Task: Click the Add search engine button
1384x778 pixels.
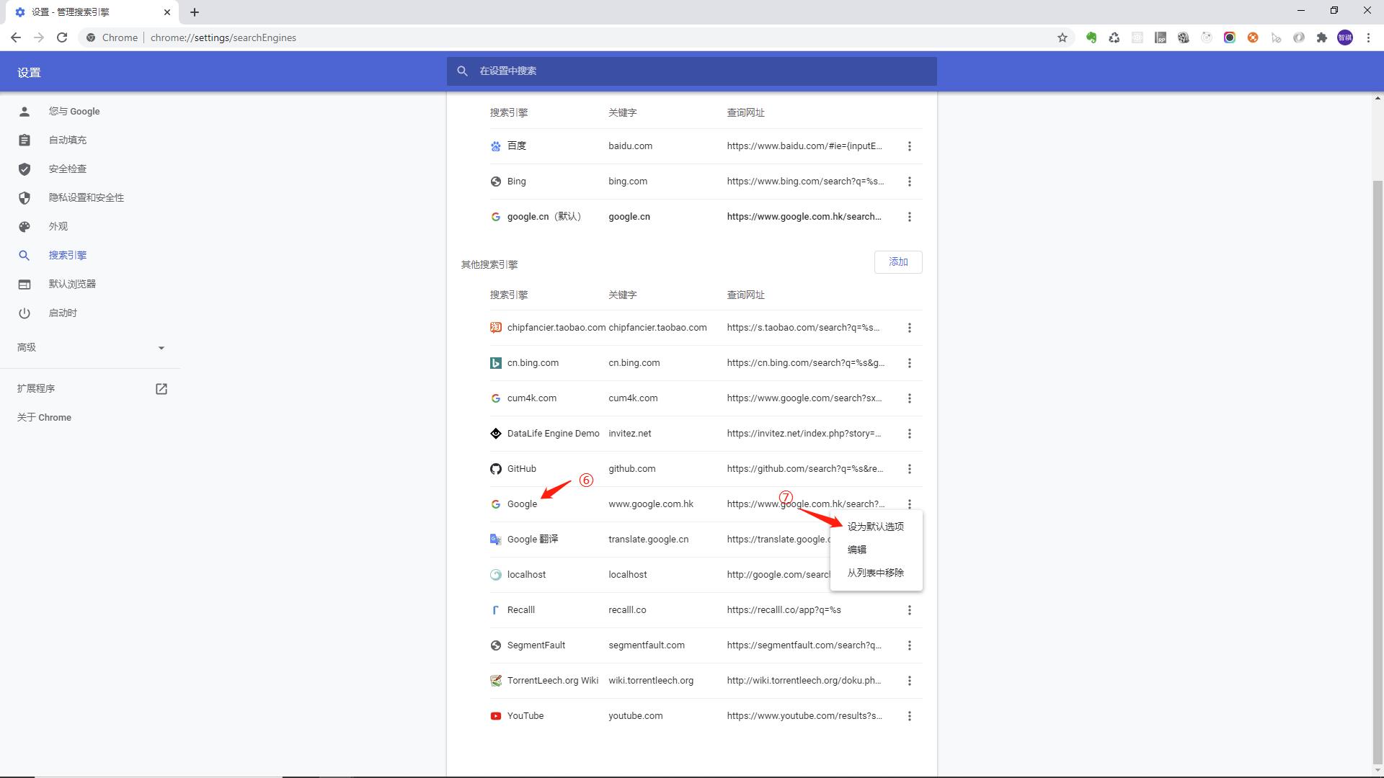Action: coord(897,262)
